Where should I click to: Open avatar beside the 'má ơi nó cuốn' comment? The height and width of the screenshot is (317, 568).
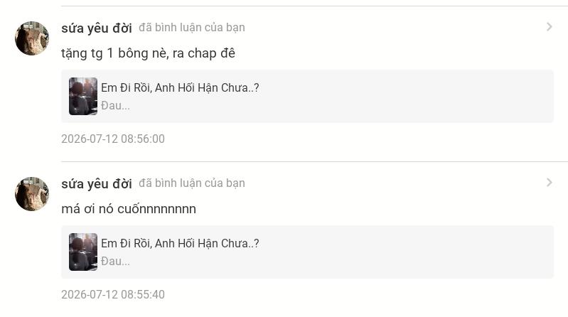(32, 194)
